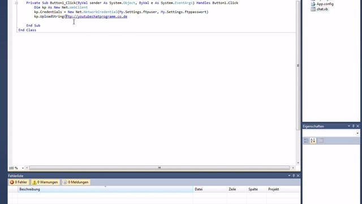Close the Eigenschaften panel
Image resolution: width=362 pixels, height=204 pixels.
pos(357,126)
